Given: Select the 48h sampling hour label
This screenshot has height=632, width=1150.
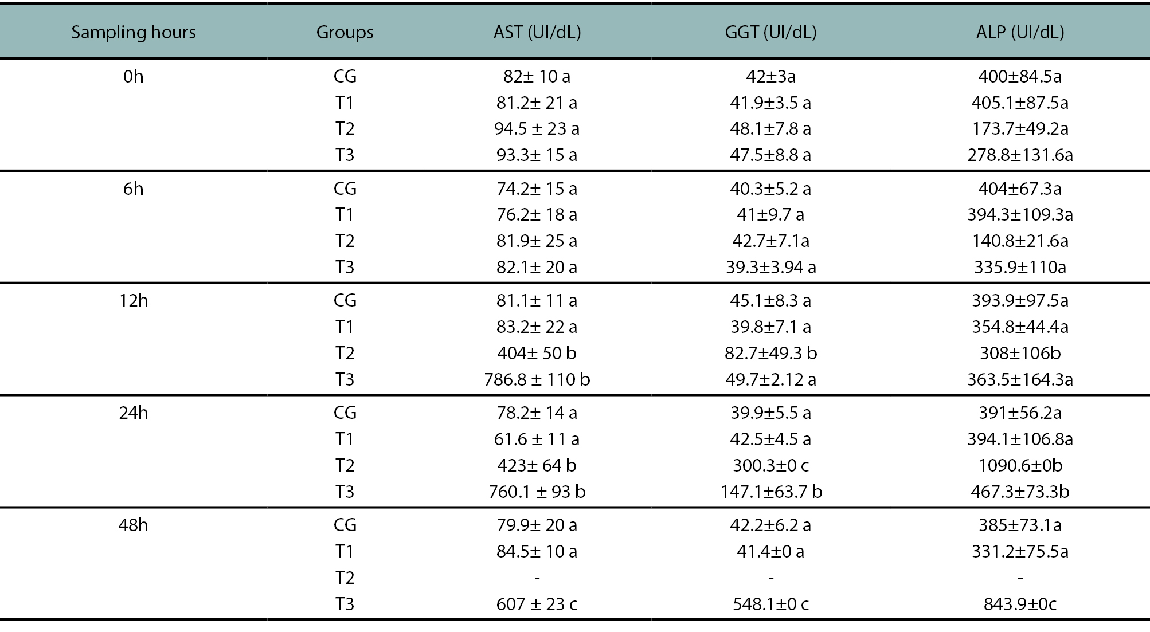Looking at the screenshot, I should coord(133,525).
